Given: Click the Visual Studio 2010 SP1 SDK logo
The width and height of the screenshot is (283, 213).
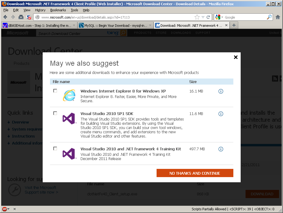Looking at the screenshot, I should tap(69, 118).
